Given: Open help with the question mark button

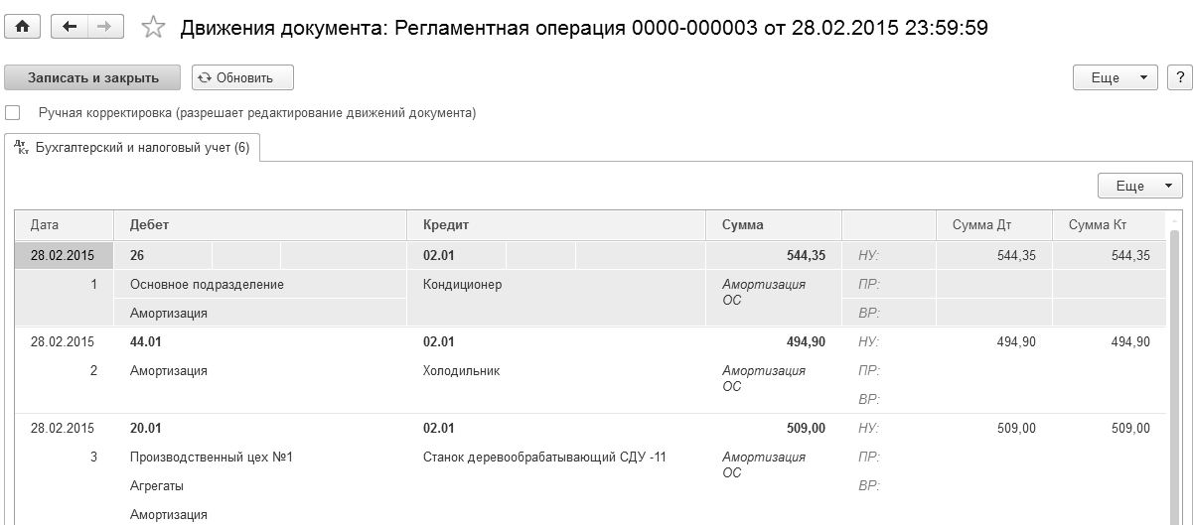Looking at the screenshot, I should (x=1179, y=77).
